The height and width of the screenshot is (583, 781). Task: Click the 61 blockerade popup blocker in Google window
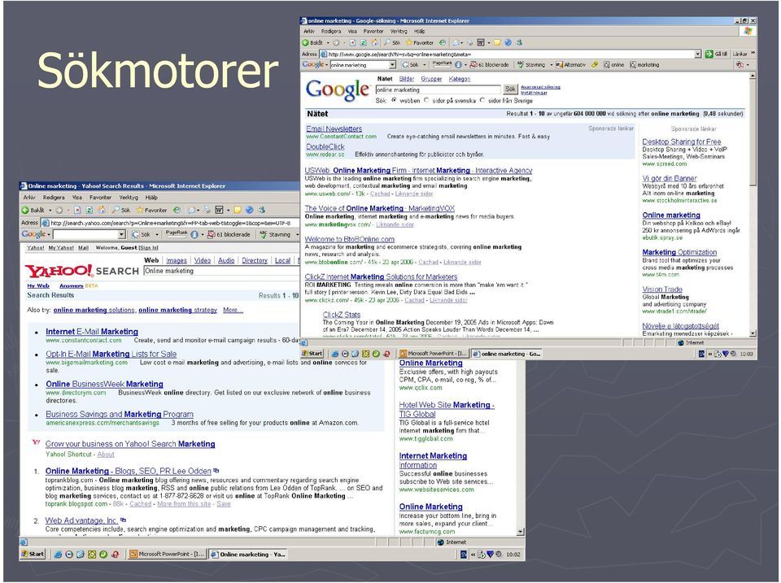(489, 65)
